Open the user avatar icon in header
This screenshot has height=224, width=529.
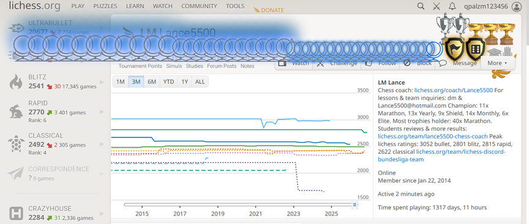[517, 6]
